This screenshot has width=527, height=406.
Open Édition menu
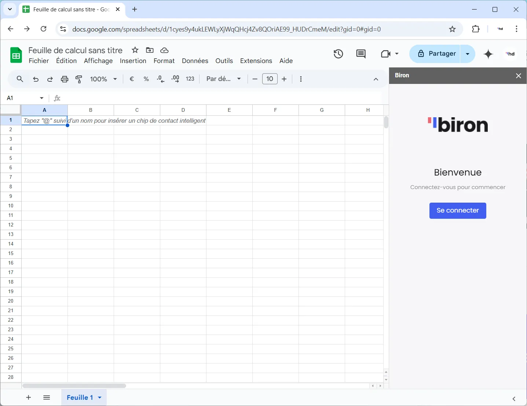pyautogui.click(x=66, y=61)
